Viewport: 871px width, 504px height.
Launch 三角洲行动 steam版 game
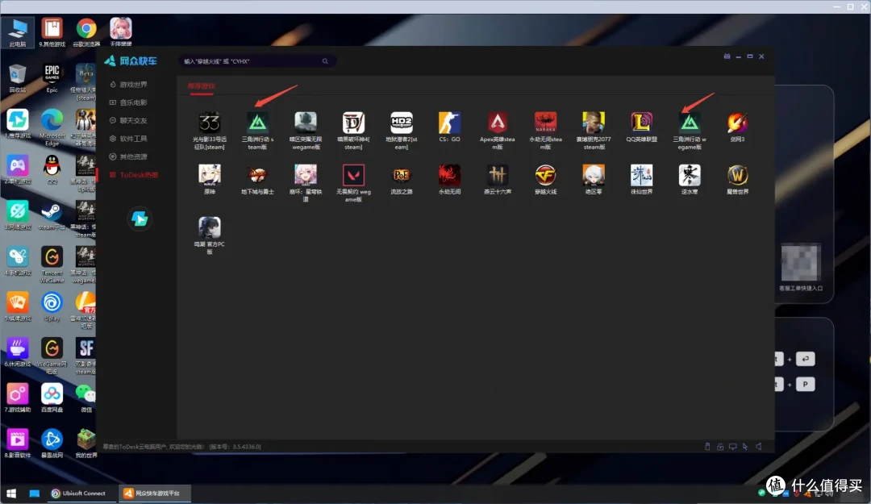pyautogui.click(x=257, y=123)
